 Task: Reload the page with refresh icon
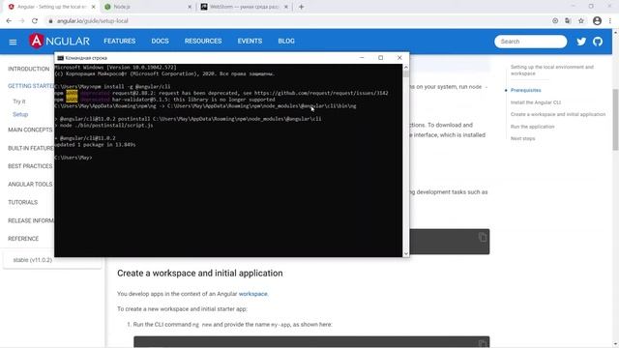[35, 21]
